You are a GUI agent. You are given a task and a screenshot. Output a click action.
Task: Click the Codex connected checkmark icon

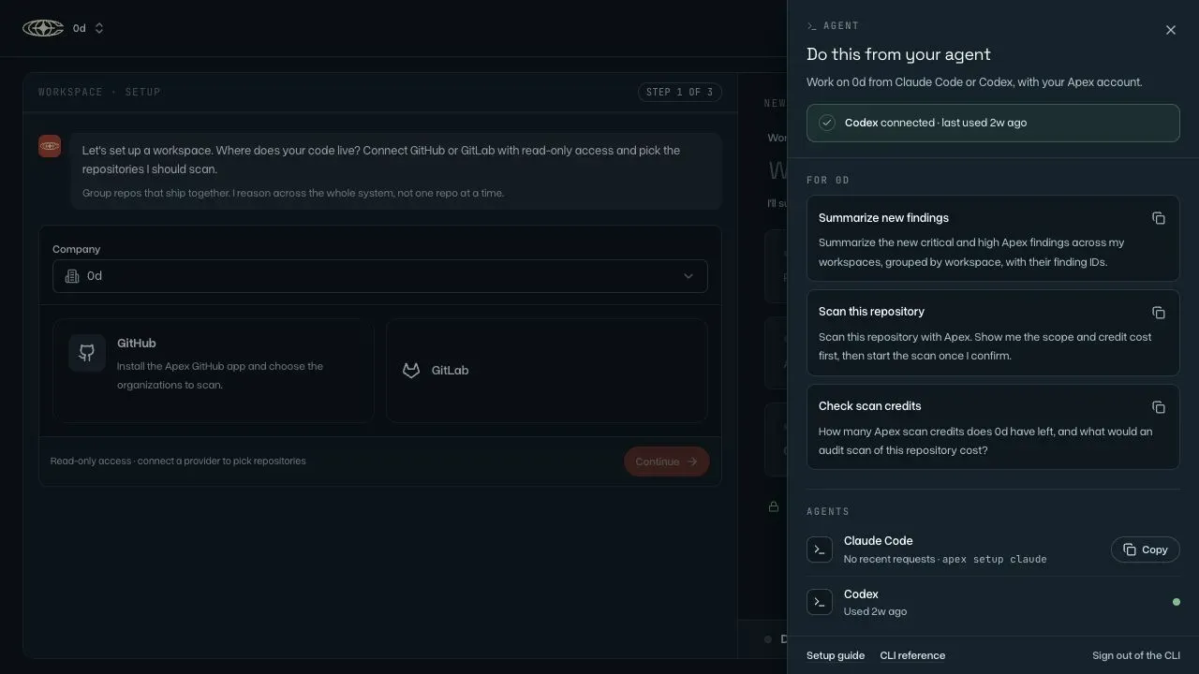[827, 123]
